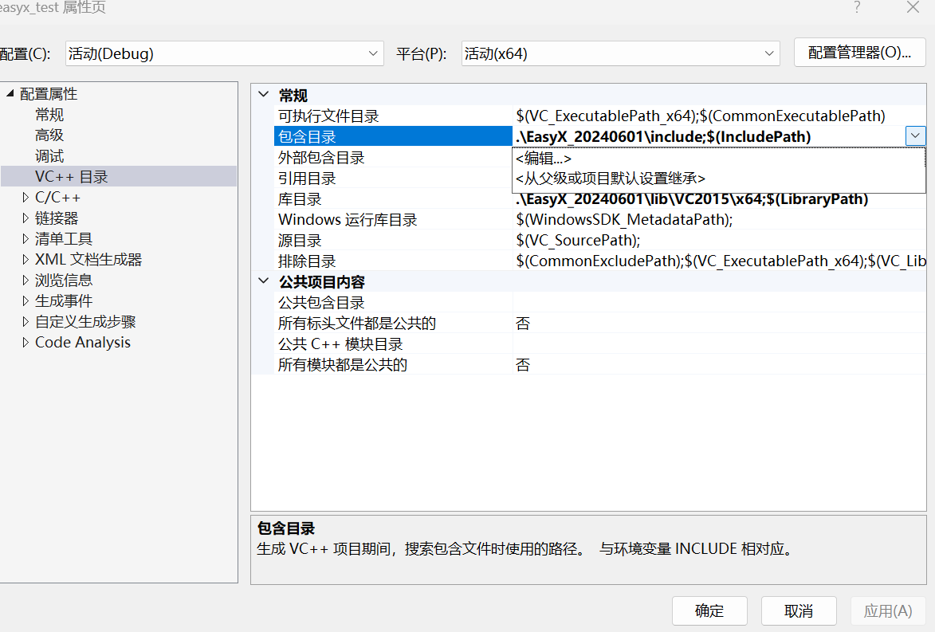This screenshot has width=935, height=632.
Task: Choose <从父级或项目默认设置继承> option
Action: tap(718, 179)
